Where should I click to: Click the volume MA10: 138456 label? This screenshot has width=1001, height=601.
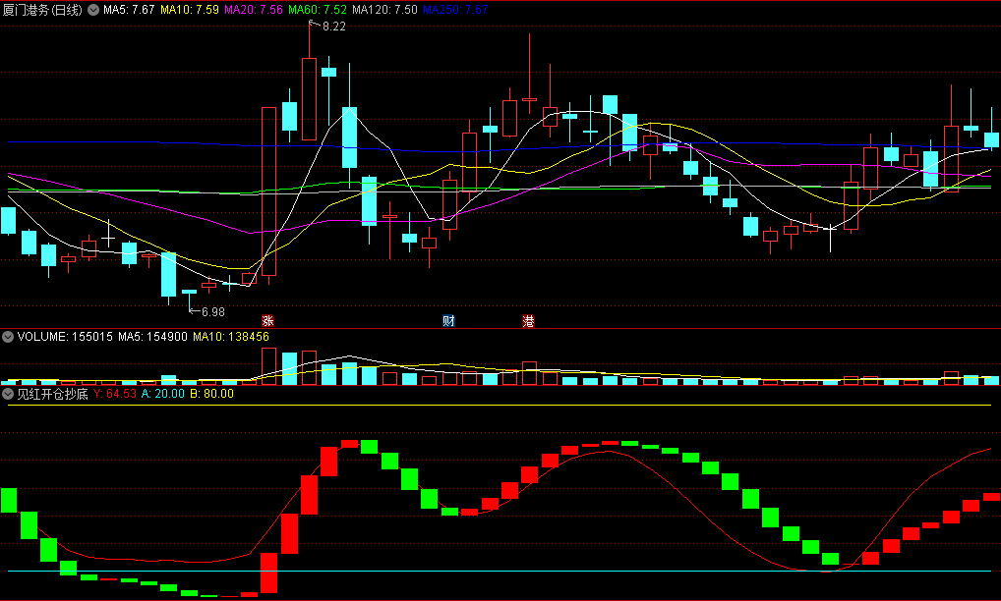click(231, 337)
